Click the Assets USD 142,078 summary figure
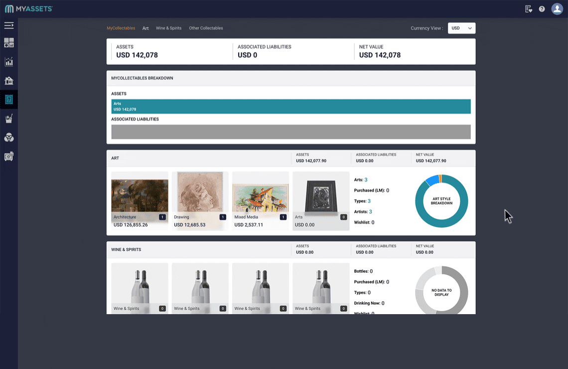Viewport: 568px width, 369px height. pyautogui.click(x=137, y=55)
